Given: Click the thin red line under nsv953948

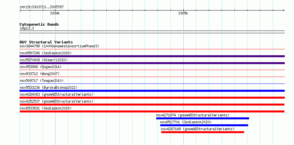Looking at the screenshot, I should (152, 70).
